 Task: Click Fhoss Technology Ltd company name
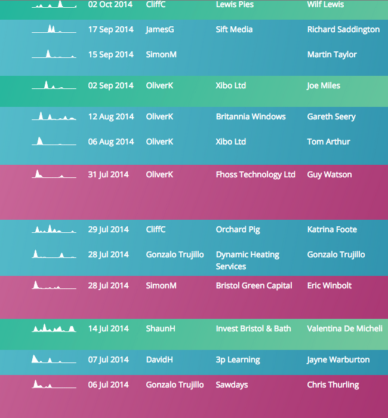pyautogui.click(x=255, y=174)
